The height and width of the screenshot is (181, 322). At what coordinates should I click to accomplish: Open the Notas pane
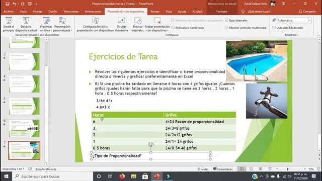pos(203,169)
